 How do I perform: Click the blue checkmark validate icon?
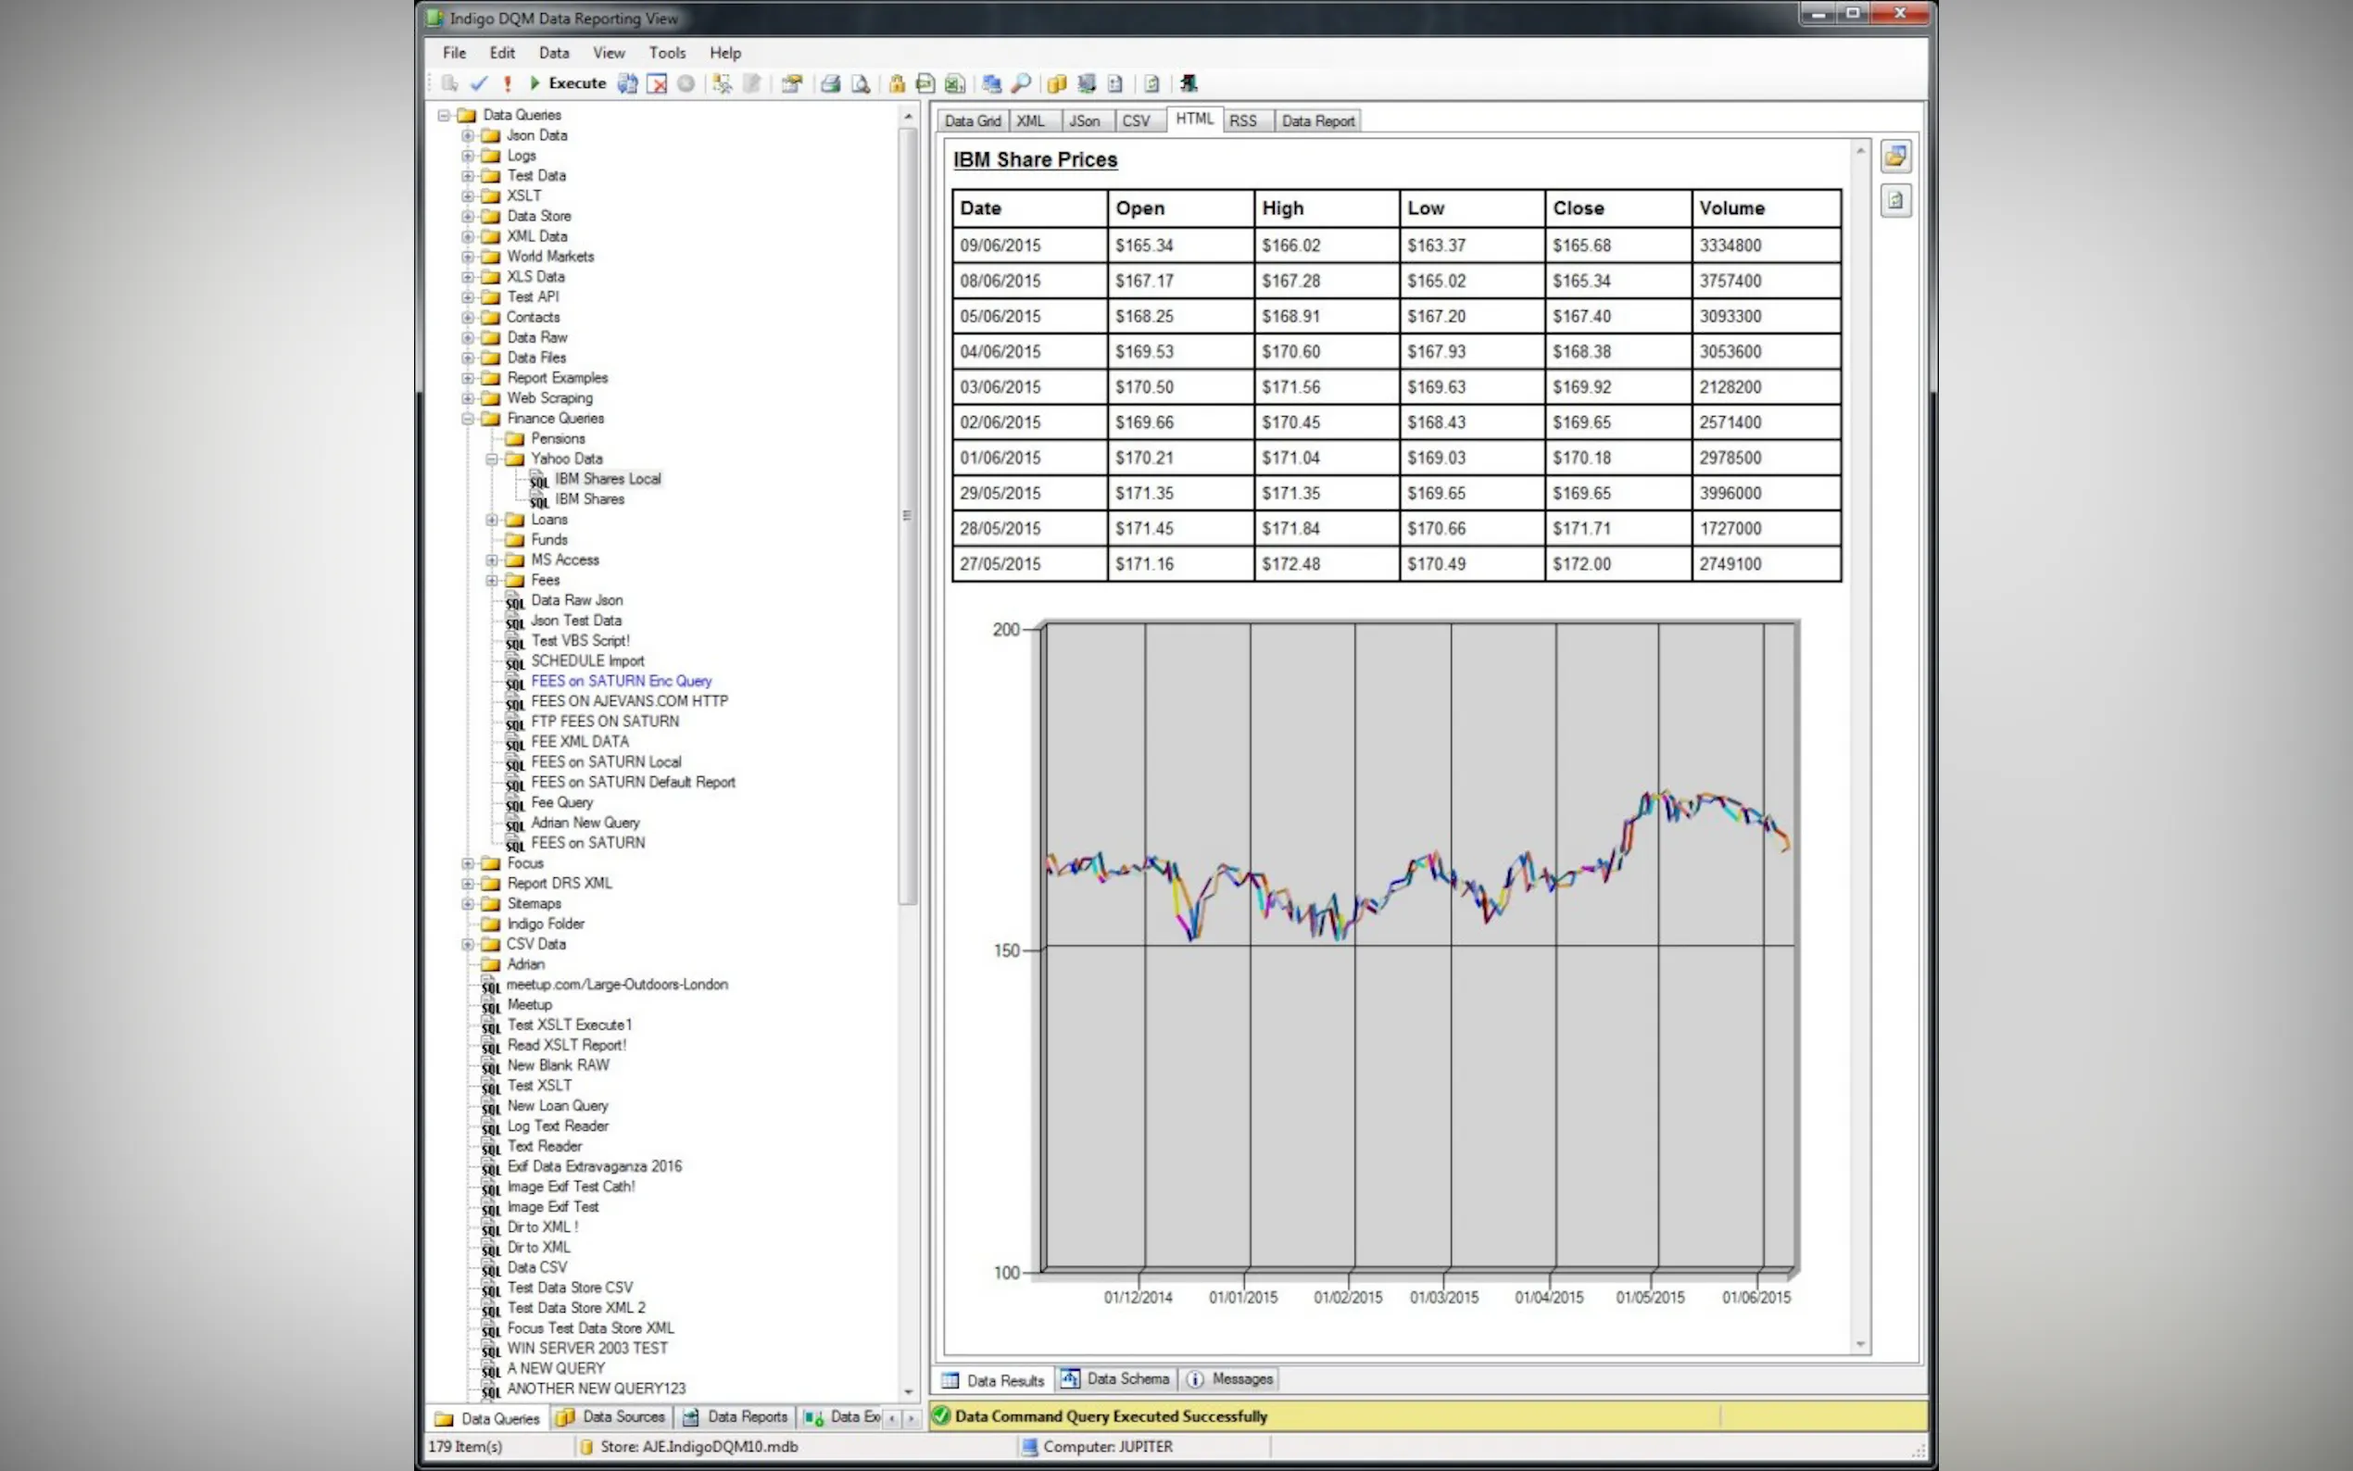479,83
